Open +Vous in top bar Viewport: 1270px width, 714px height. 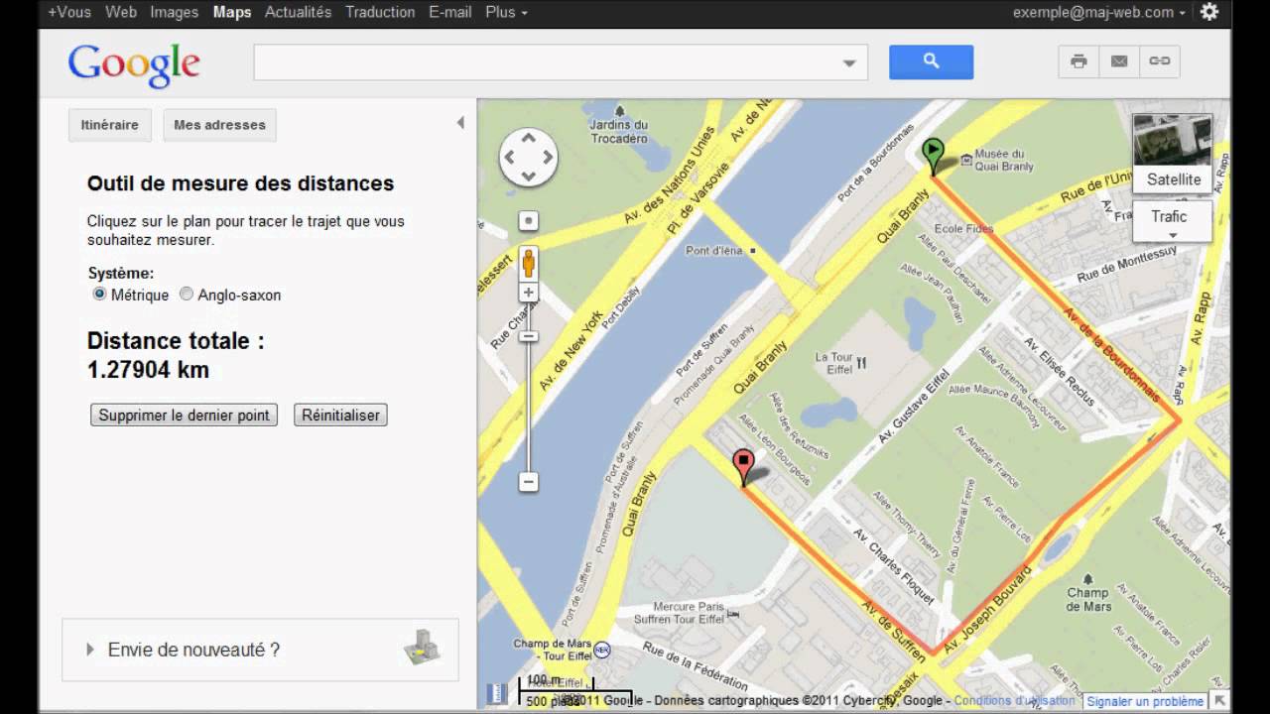[68, 12]
